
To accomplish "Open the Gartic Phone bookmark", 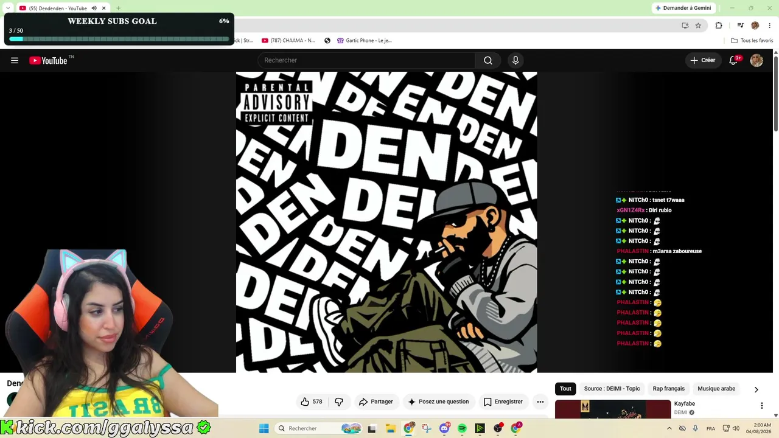I will tap(365, 41).
